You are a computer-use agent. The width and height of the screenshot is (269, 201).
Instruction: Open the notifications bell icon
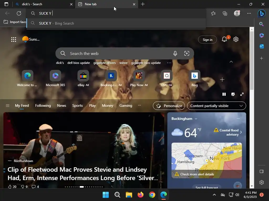[224, 39]
